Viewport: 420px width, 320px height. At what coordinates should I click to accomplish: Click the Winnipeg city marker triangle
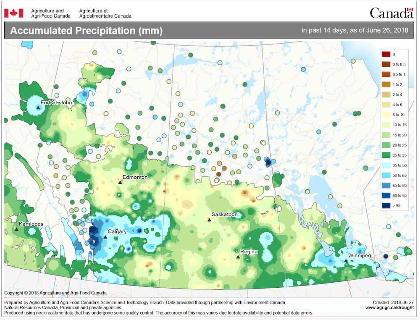(346, 260)
